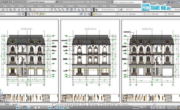The image size is (180, 110).
Task: Toggle layer freeze sun icon
Action: pos(35,14)
